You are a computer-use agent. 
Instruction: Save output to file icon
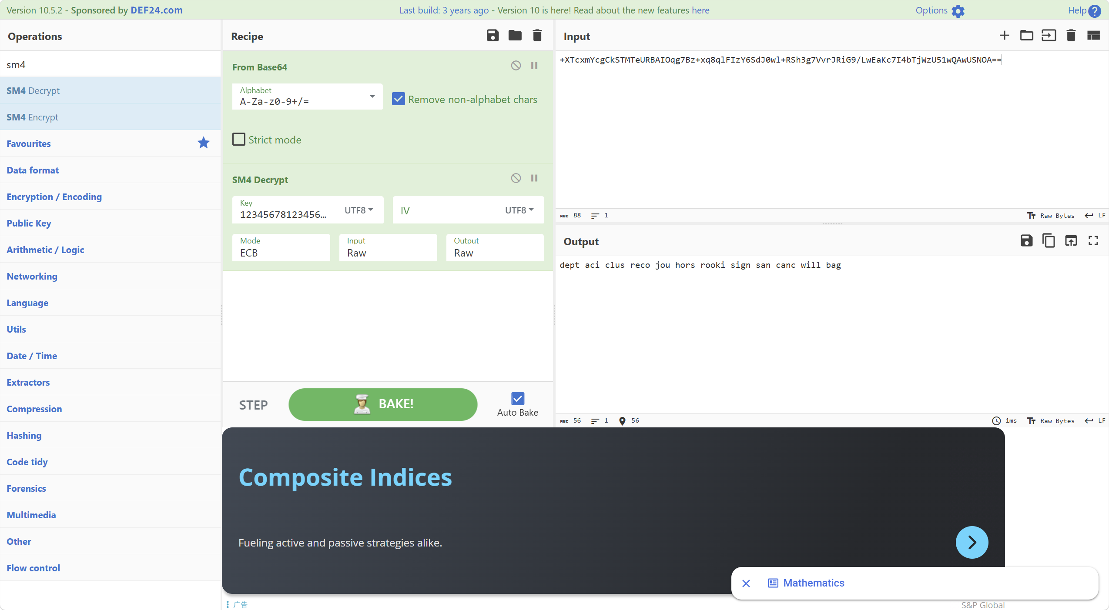coord(1026,240)
